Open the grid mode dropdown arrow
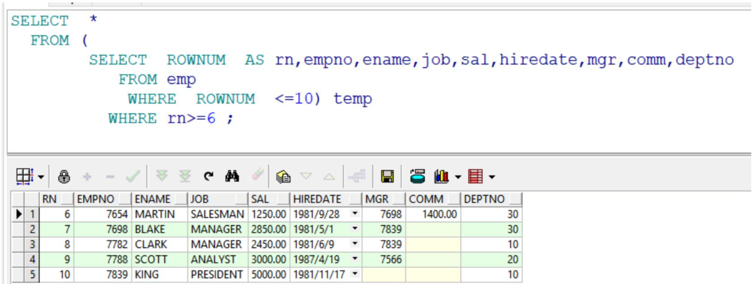 pyautogui.click(x=41, y=178)
